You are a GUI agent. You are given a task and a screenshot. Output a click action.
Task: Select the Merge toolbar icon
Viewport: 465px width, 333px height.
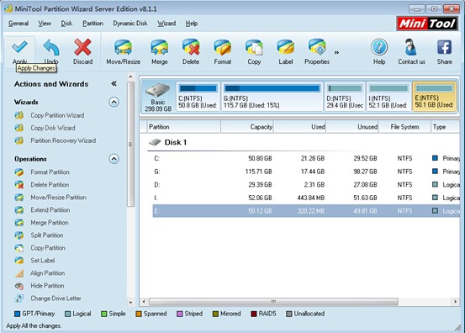[160, 48]
